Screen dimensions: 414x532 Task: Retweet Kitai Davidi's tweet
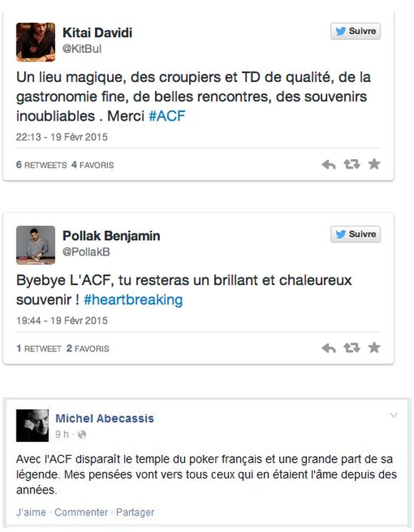352,164
